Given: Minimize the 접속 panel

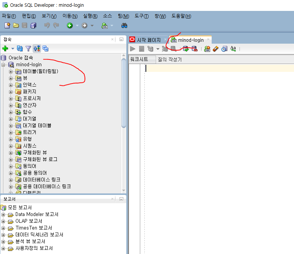Looking at the screenshot, I should click(x=121, y=40).
